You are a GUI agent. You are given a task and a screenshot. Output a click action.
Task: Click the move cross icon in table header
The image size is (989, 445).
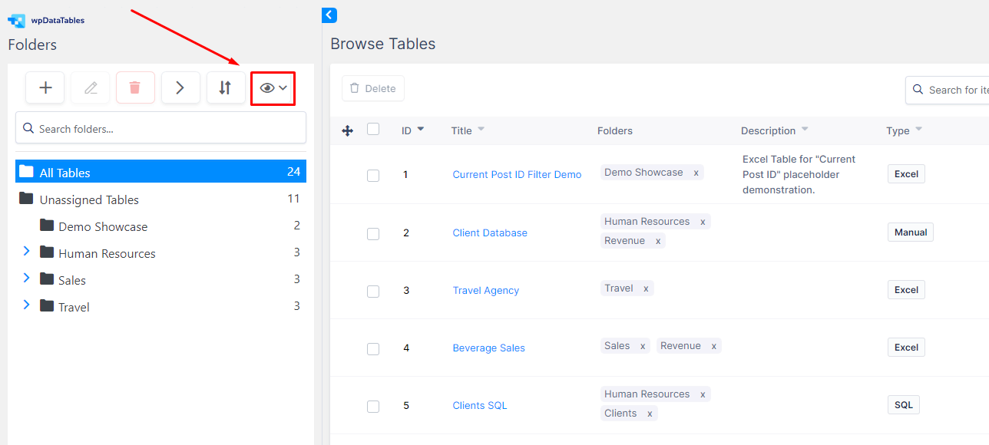(x=347, y=131)
